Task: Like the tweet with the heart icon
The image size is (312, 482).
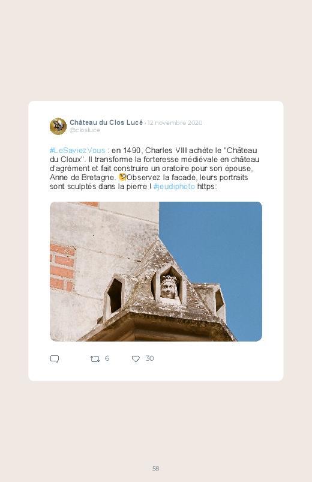Action: pos(136,359)
